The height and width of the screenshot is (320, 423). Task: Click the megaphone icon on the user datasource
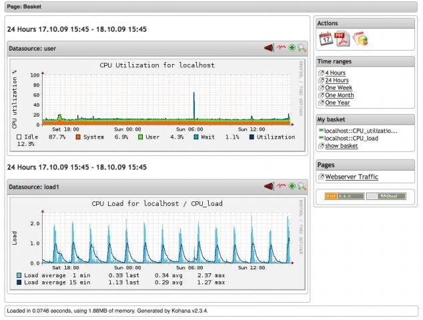click(x=268, y=48)
